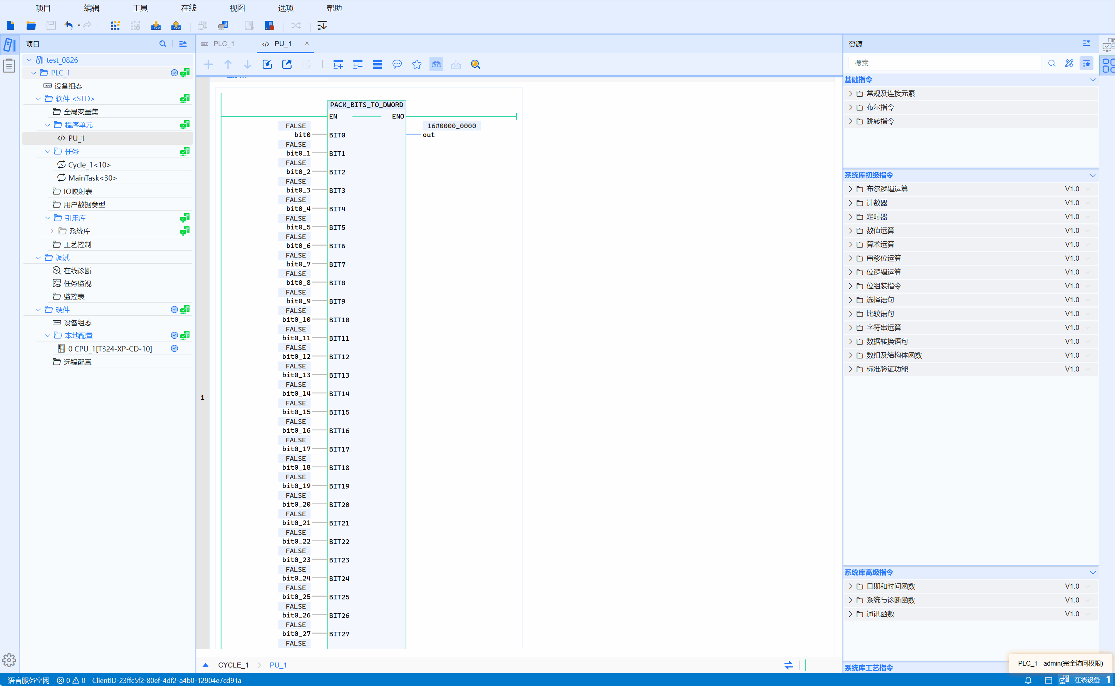1115x686 pixels.
Task: Click CYCLE_1 in the breadcrumb bar
Action: 233,665
